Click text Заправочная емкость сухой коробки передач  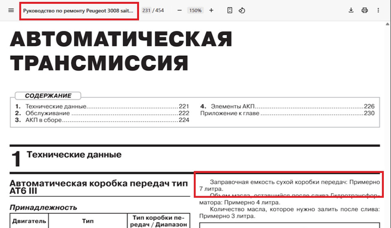pos(279,182)
